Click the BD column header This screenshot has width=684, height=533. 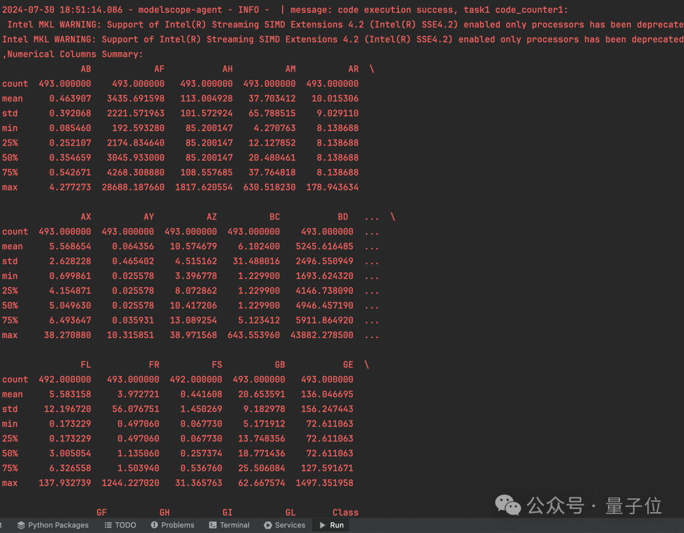coord(343,216)
